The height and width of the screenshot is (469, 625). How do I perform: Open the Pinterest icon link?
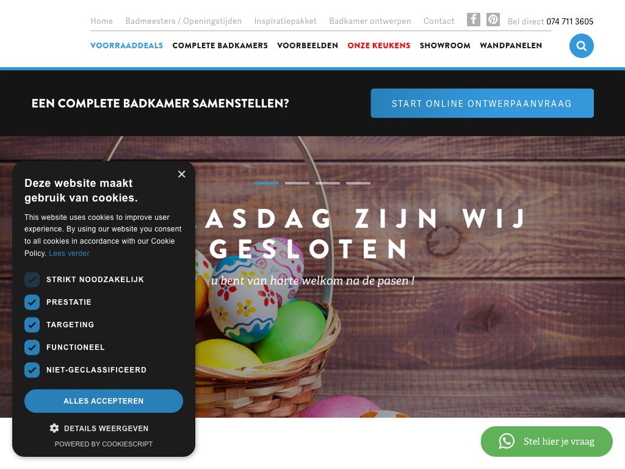click(493, 20)
